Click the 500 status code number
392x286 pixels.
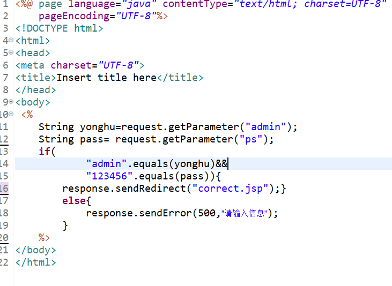pos(207,213)
